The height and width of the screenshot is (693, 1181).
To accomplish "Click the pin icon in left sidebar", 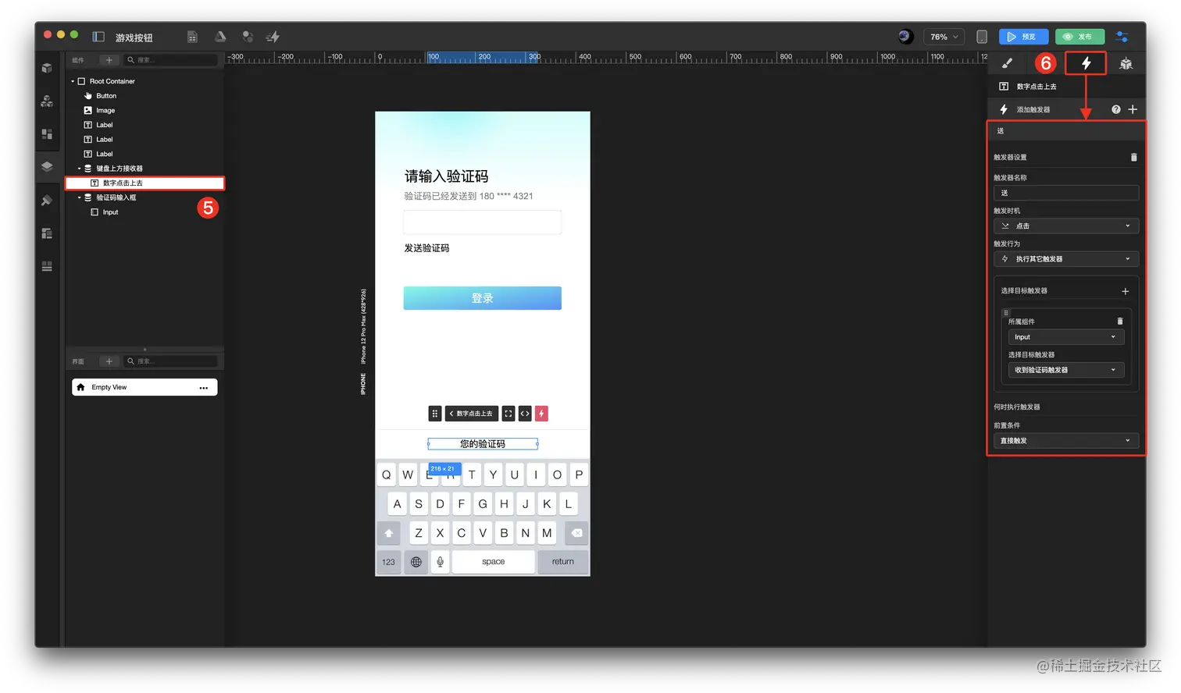I will coord(47,201).
